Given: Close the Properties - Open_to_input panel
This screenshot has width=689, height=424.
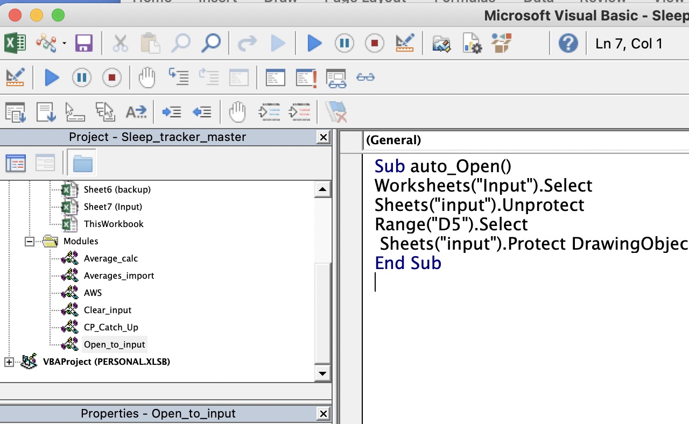Looking at the screenshot, I should click(324, 414).
